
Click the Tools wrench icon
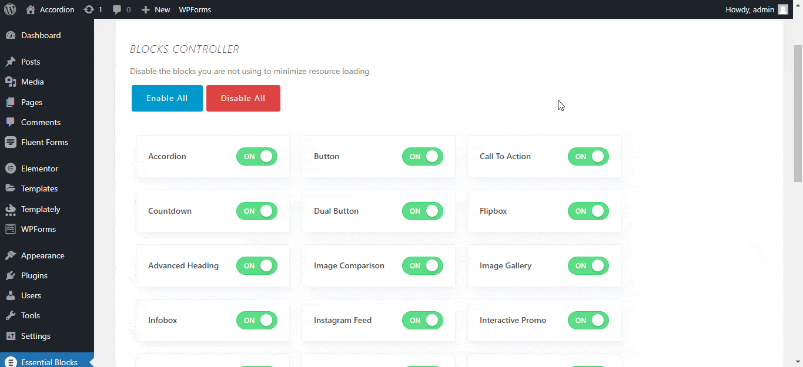pos(11,315)
